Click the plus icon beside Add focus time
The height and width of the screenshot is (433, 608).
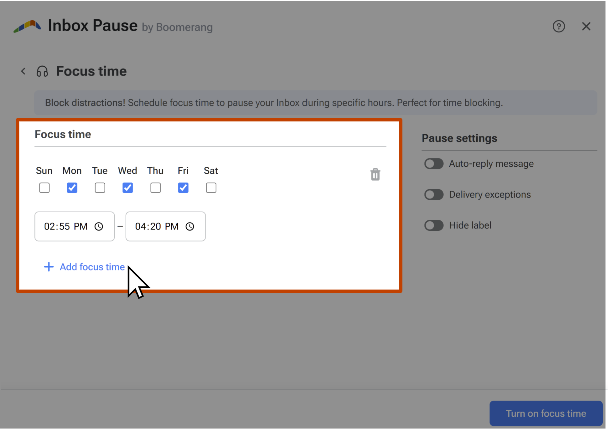coord(49,267)
